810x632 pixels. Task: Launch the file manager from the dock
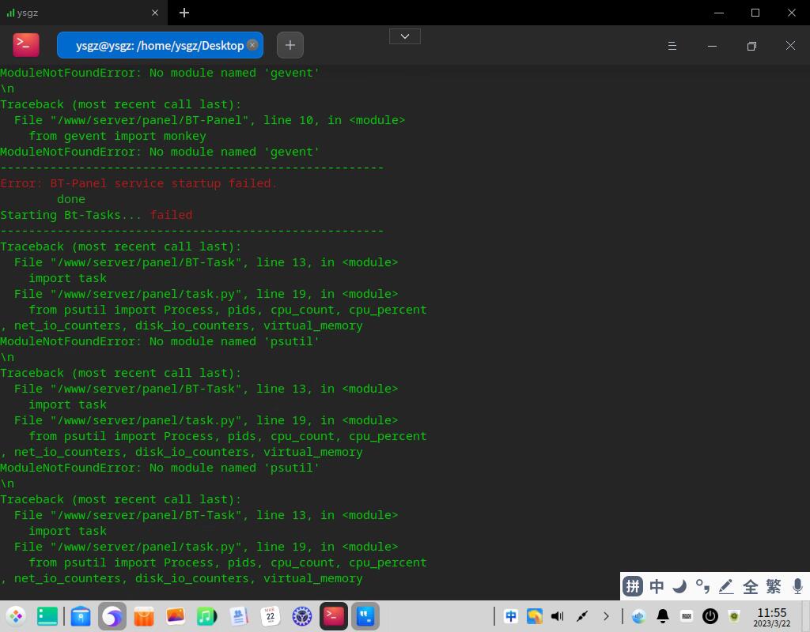(81, 616)
